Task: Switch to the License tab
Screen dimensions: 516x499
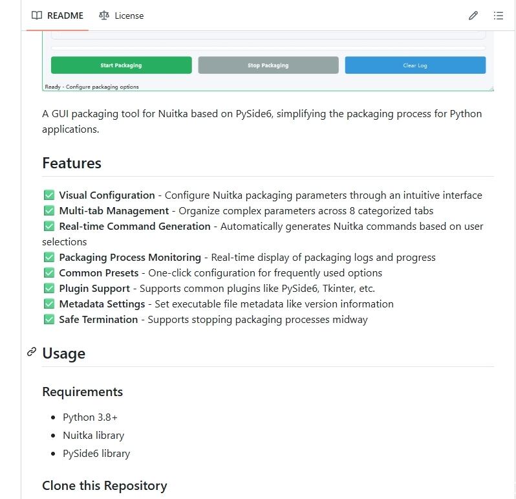Action: point(122,16)
